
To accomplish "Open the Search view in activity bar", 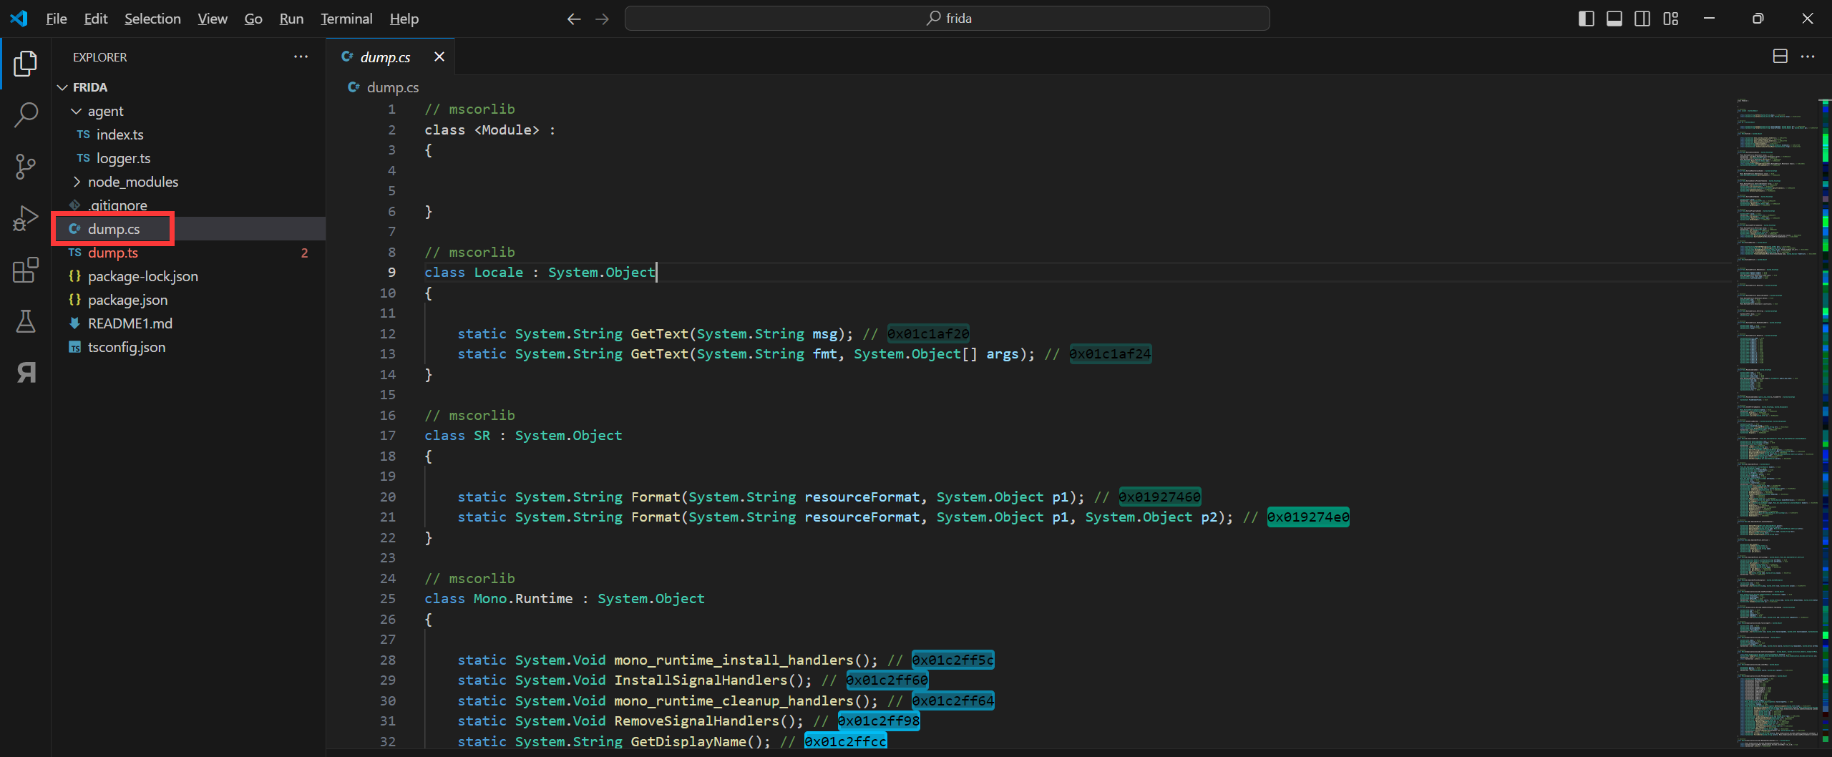I will pos(26,114).
